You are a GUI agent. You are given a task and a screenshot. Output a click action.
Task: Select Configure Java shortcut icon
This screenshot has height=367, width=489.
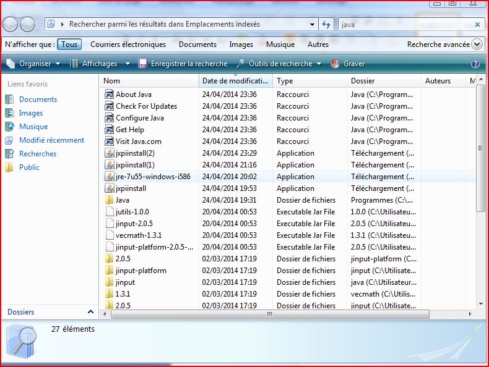[109, 117]
